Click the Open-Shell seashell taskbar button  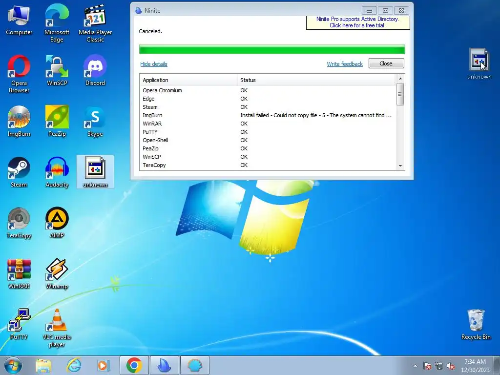click(x=195, y=365)
